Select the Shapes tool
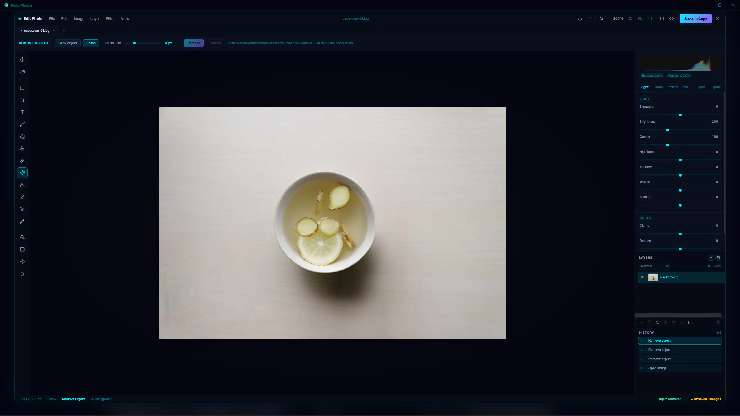Viewport: 740px width, 416px height. coord(22,185)
